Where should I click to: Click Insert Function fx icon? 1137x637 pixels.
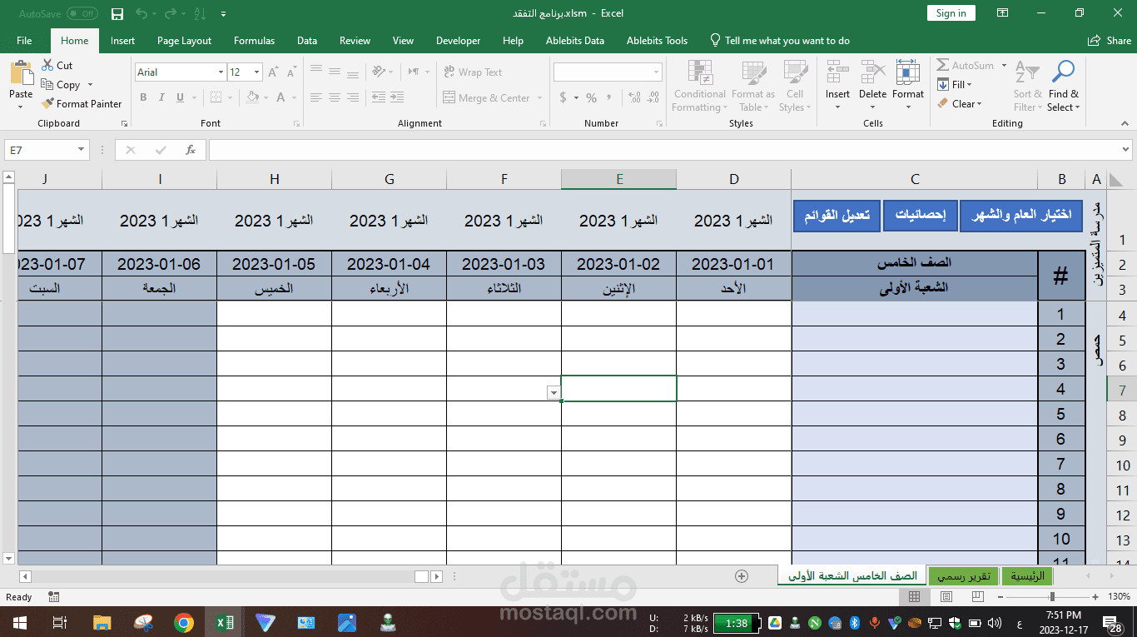pyautogui.click(x=191, y=150)
